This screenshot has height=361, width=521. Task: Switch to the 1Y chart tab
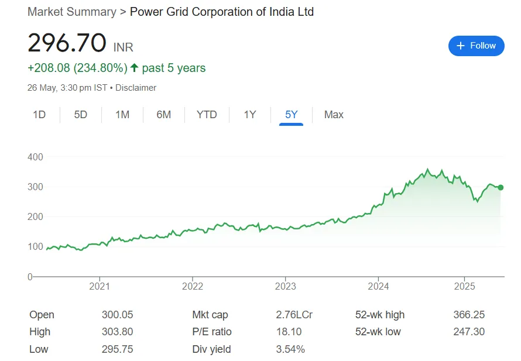pyautogui.click(x=250, y=115)
